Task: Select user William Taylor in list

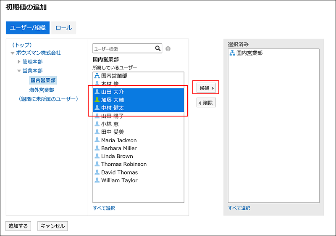Action: click(x=119, y=180)
